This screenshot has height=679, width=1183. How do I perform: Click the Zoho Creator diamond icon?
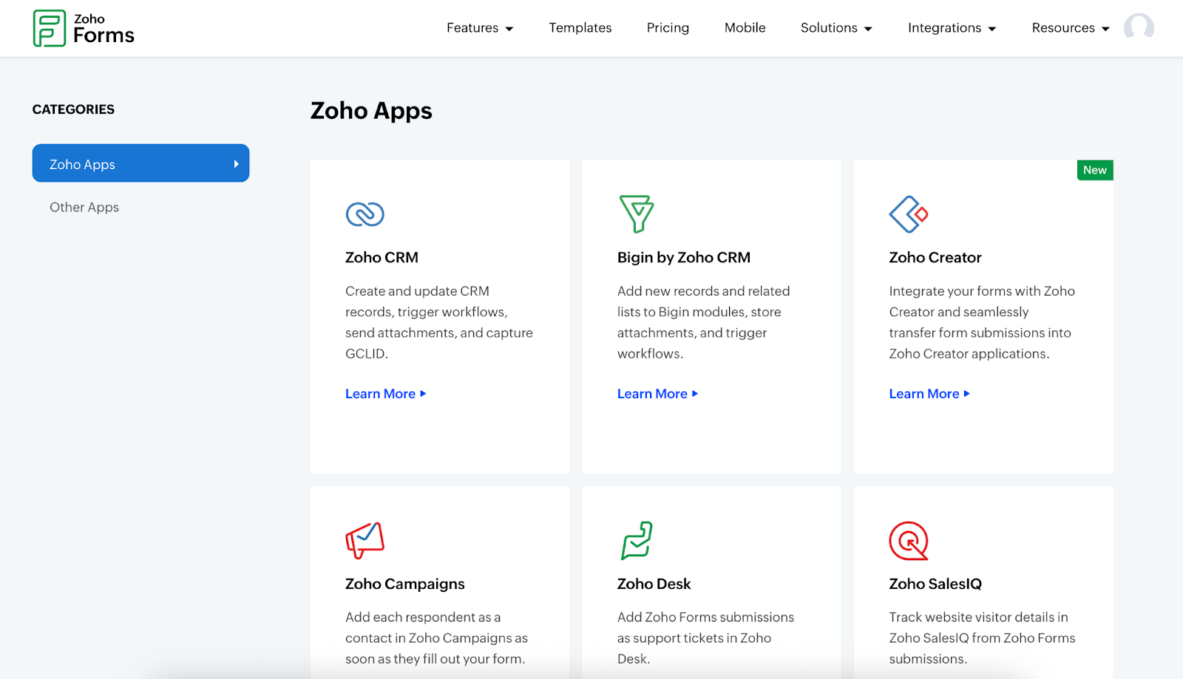point(908,214)
